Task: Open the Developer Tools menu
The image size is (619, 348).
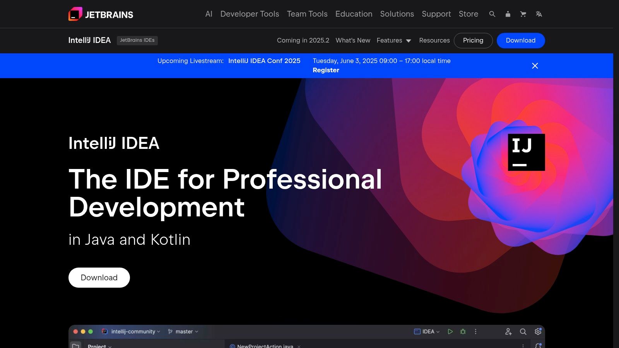Action: [250, 14]
